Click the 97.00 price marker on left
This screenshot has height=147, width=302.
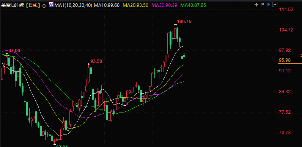point(14,51)
